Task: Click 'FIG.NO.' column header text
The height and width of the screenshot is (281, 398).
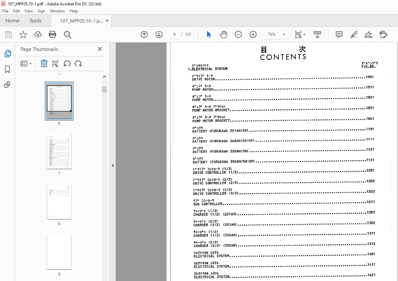Action: (368, 67)
